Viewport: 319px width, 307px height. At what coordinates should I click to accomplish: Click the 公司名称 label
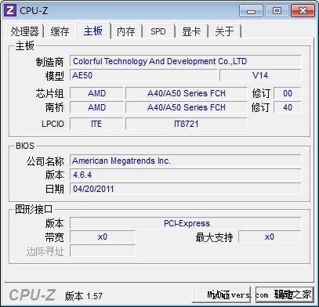pyautogui.click(x=45, y=161)
